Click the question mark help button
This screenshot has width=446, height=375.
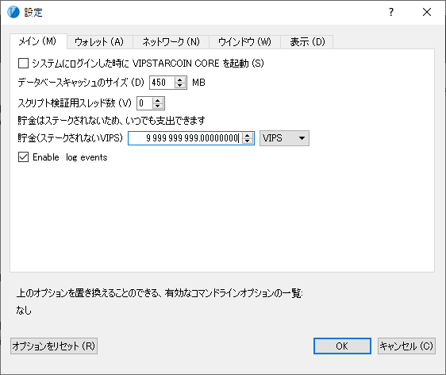[x=391, y=12]
